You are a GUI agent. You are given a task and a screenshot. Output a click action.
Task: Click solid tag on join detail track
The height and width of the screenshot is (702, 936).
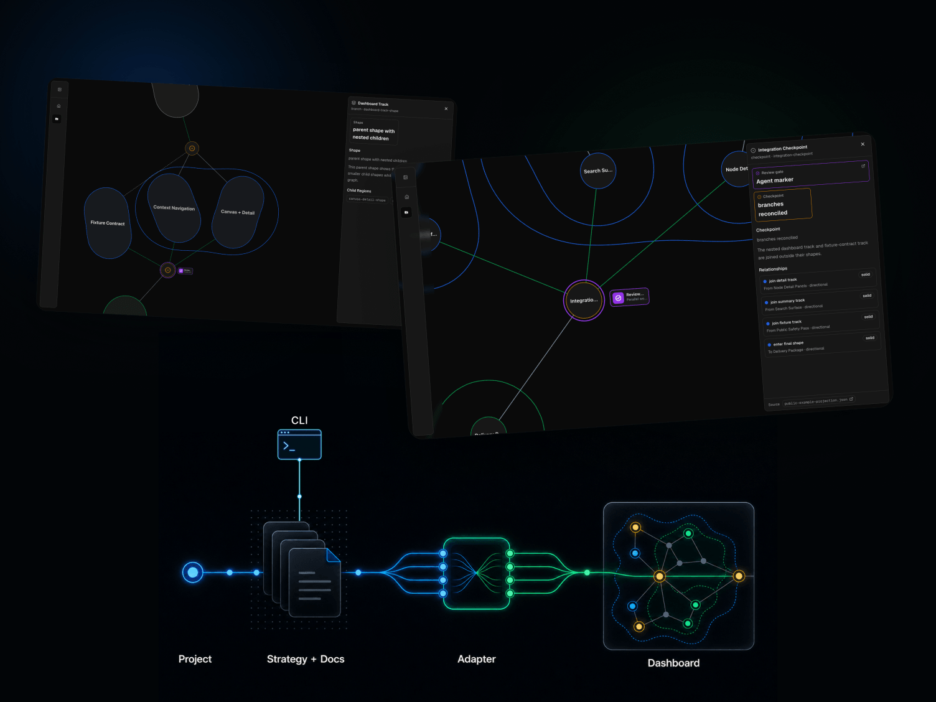tap(866, 274)
